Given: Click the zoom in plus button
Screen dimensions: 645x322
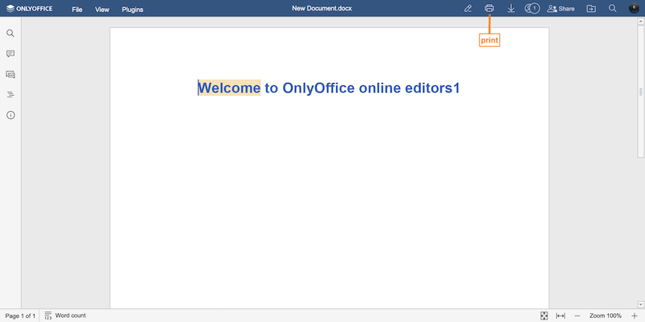Looking at the screenshot, I should (634, 316).
